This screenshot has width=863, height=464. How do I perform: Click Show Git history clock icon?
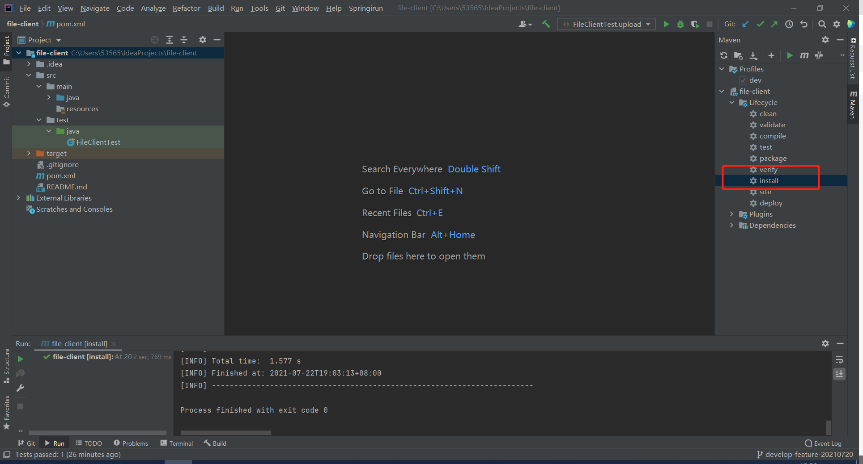click(x=789, y=24)
